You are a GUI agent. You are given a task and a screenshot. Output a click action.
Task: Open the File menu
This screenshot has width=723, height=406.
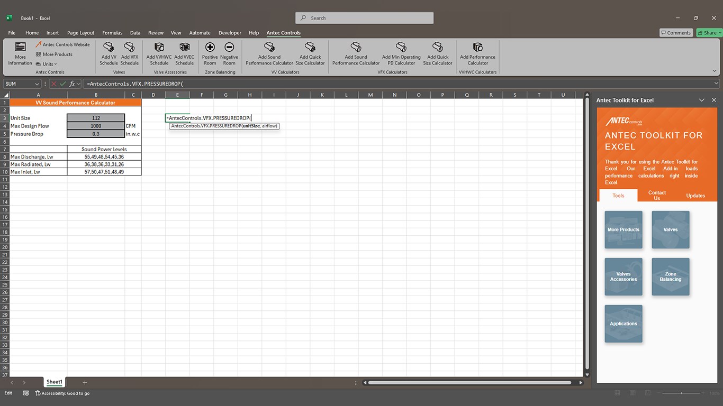tap(12, 33)
